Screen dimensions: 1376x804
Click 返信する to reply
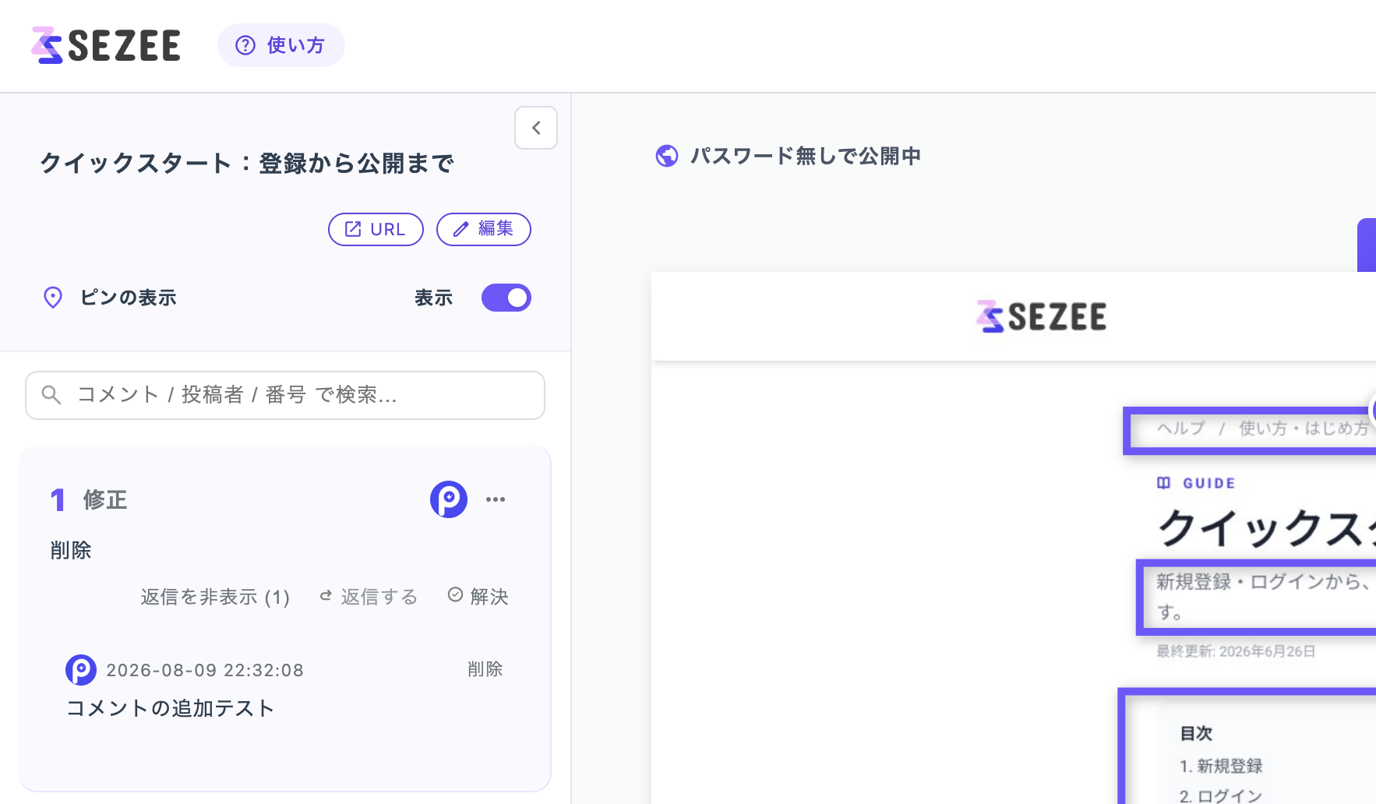(x=369, y=597)
